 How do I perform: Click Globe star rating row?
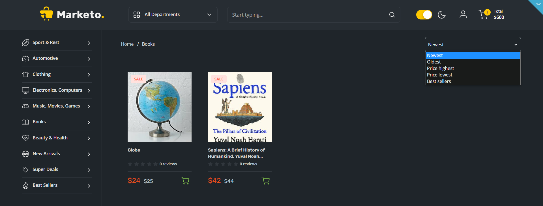pyautogui.click(x=143, y=164)
